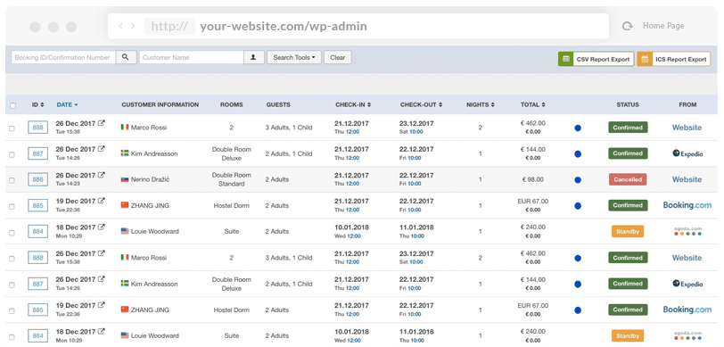
Task: Click the blue dot in the Cancelled row
Action: pos(578,179)
